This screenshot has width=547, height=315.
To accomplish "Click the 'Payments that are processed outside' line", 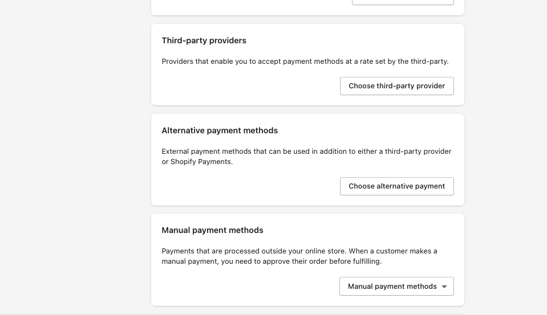I will coord(299,251).
